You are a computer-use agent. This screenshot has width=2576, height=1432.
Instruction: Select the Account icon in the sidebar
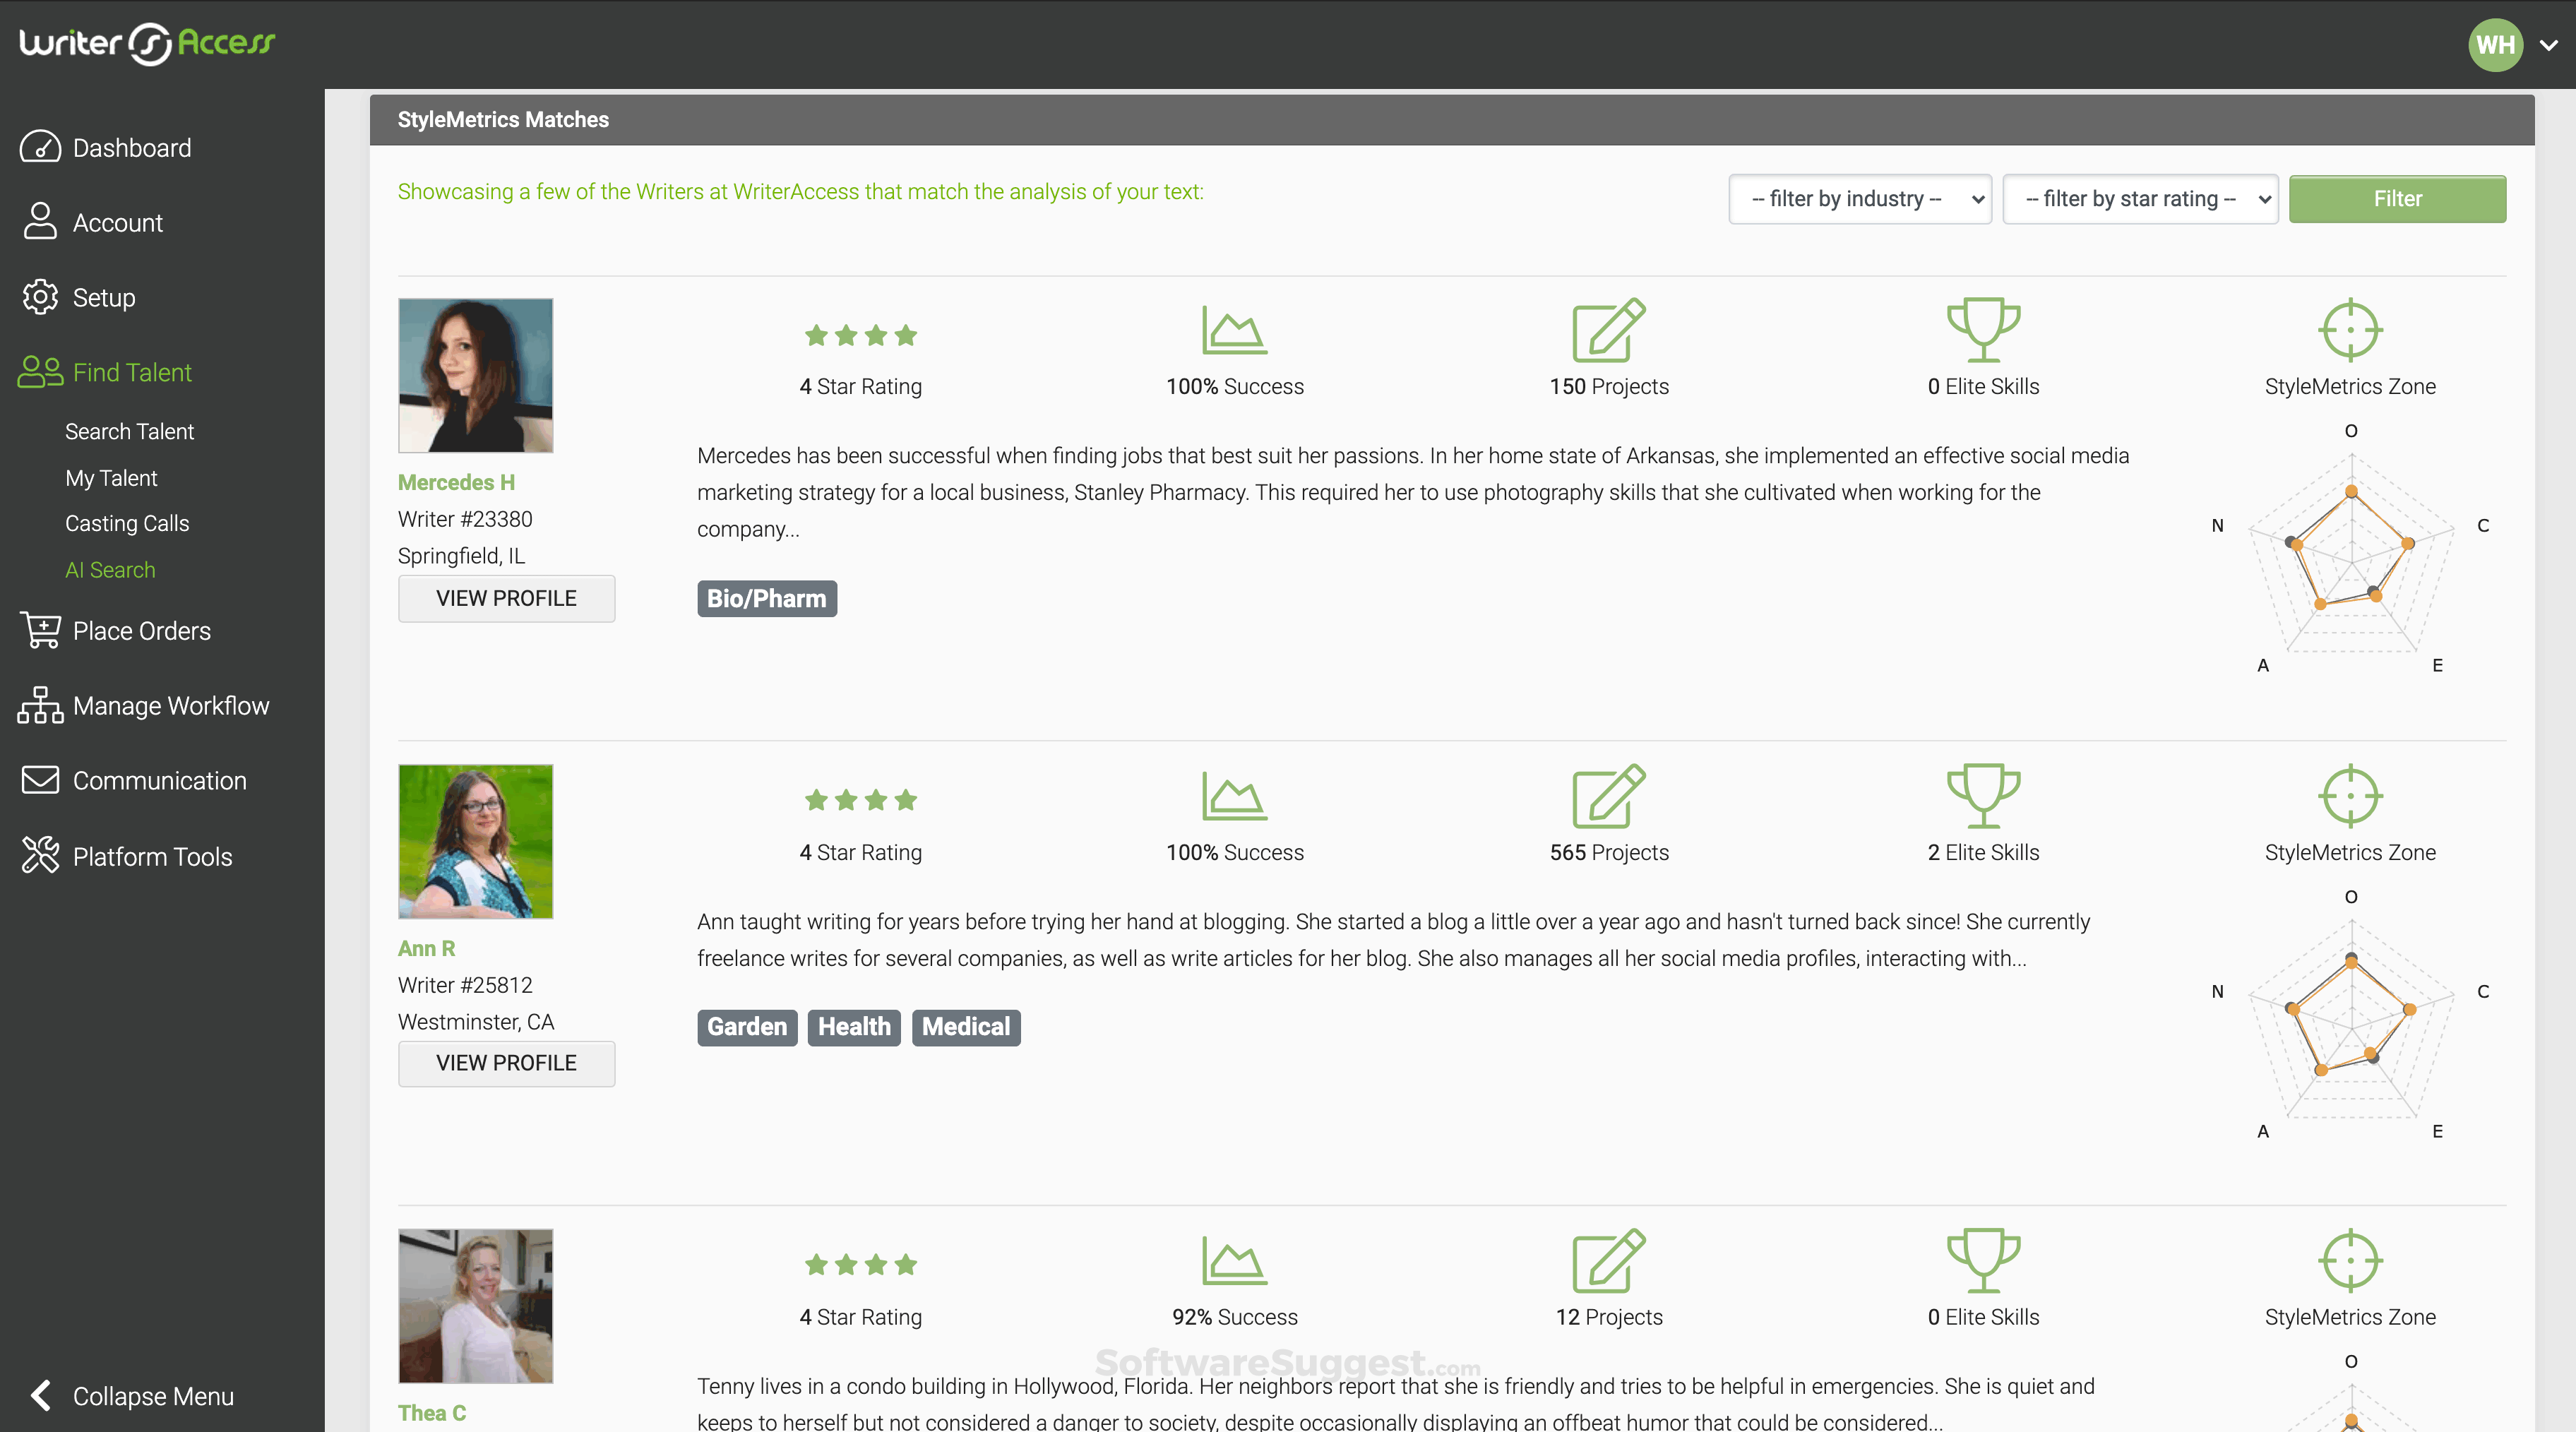pyautogui.click(x=40, y=222)
